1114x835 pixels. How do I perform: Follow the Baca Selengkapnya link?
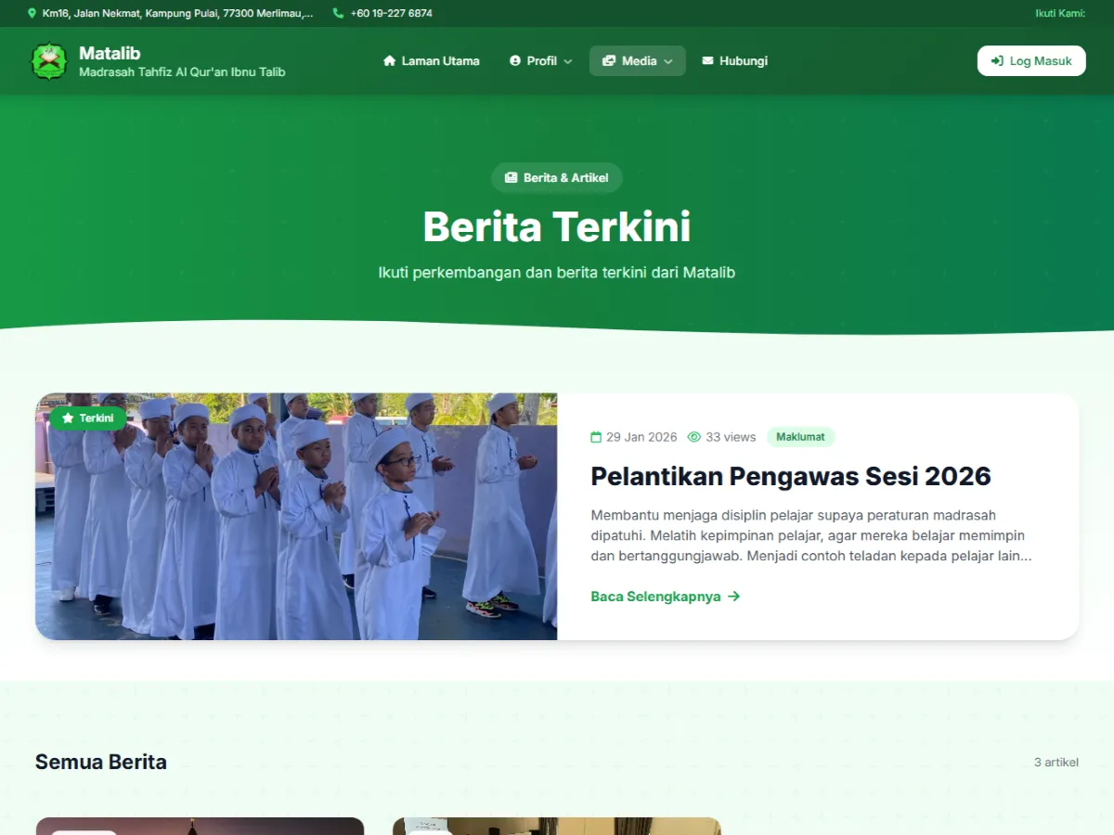[655, 597]
